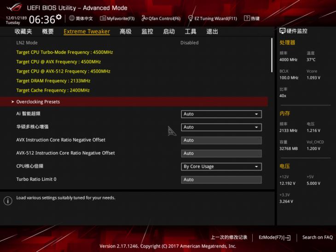Click Search on FAQ link
This screenshot has width=336, height=252.
tap(317, 237)
